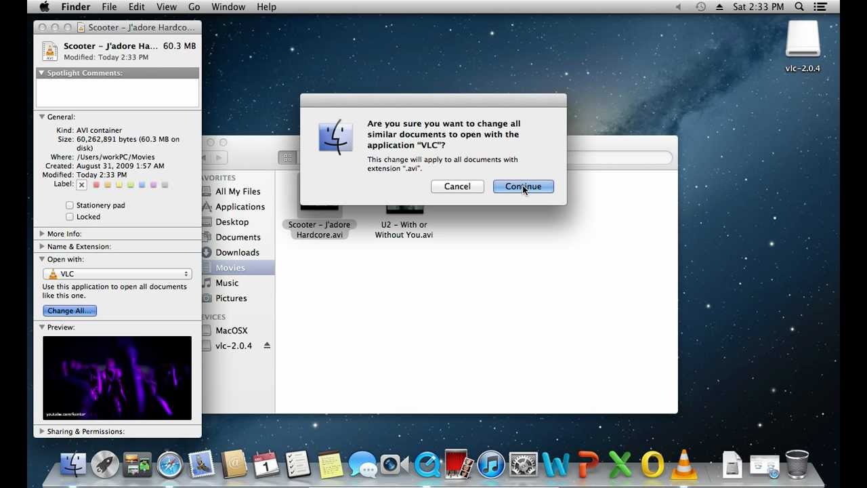Collapse the Preview section
Screen dimensions: 867x488
(41, 327)
